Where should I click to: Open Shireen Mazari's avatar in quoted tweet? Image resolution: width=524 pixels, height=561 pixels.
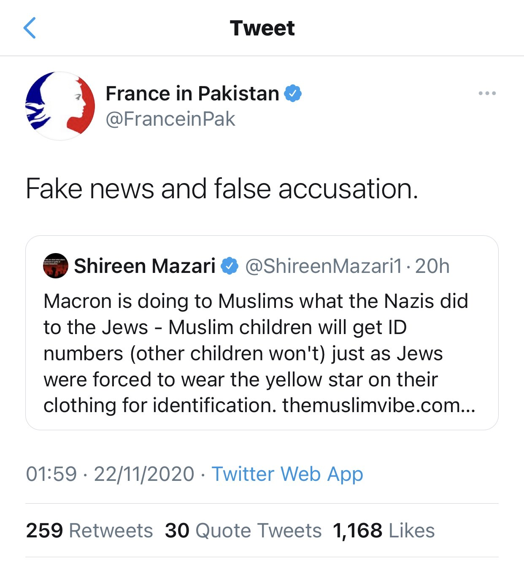click(x=56, y=266)
